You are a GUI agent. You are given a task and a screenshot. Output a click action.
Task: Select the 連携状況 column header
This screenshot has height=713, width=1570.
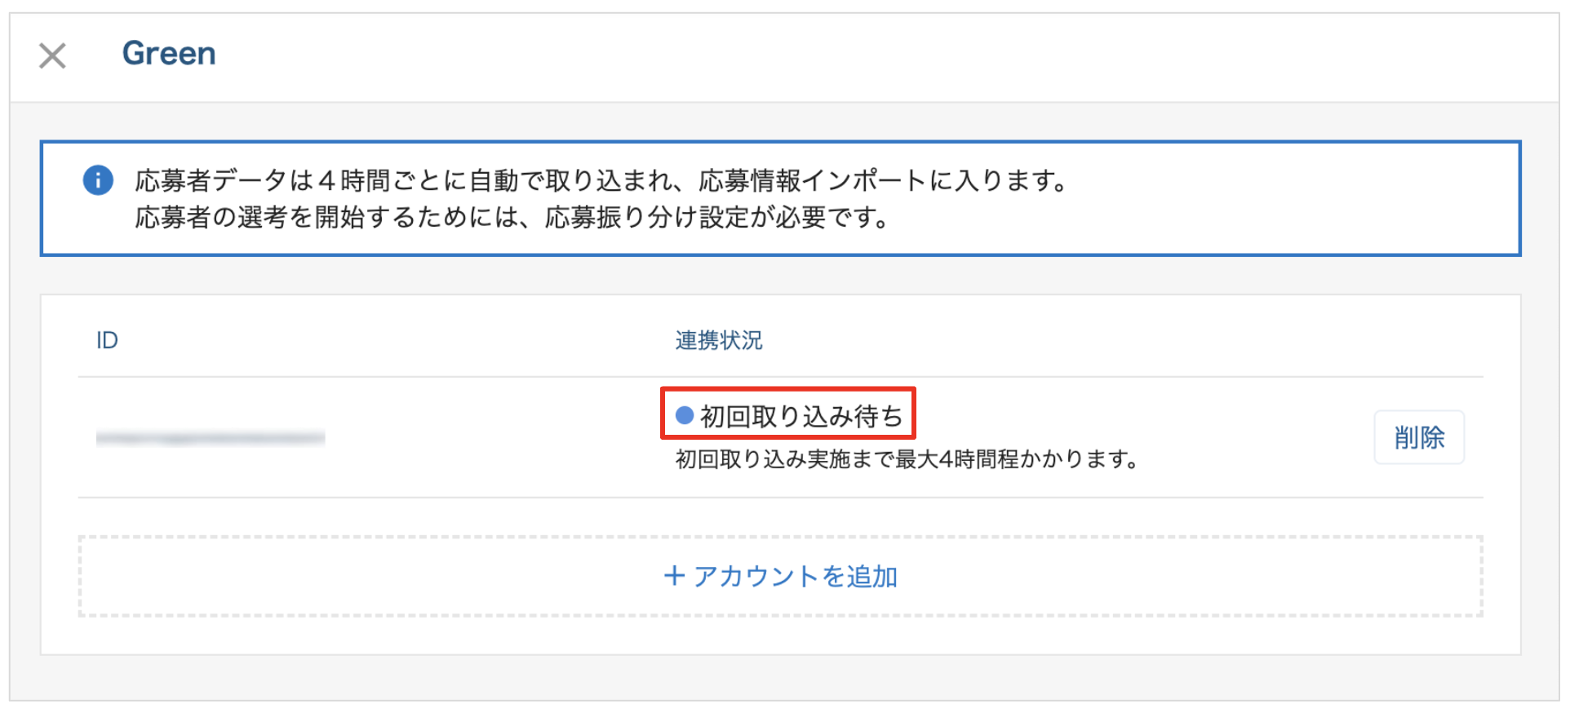(719, 340)
